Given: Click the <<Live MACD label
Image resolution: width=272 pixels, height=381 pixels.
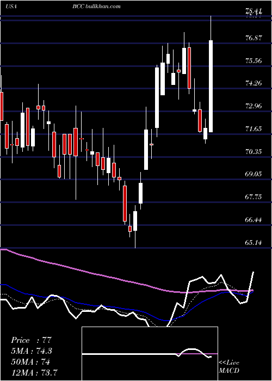Looking at the screenshot, I should click(x=229, y=366).
